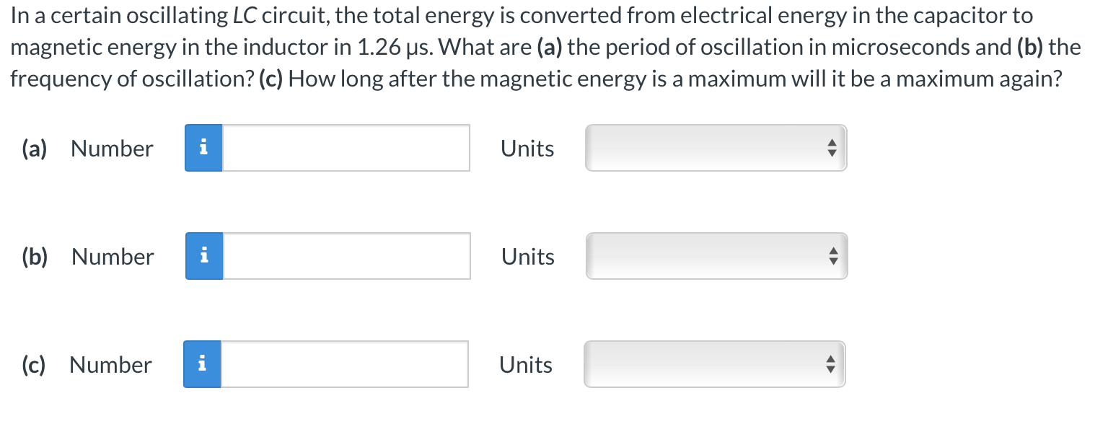Image resolution: width=1108 pixels, height=424 pixels.
Task: Open the Units dropdown for part (c)
Action: tap(714, 364)
